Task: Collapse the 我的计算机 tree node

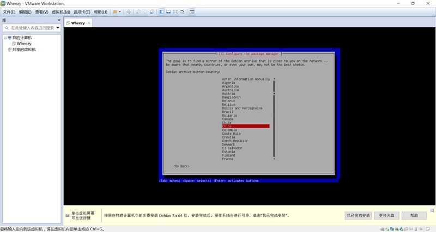Action: (5, 37)
